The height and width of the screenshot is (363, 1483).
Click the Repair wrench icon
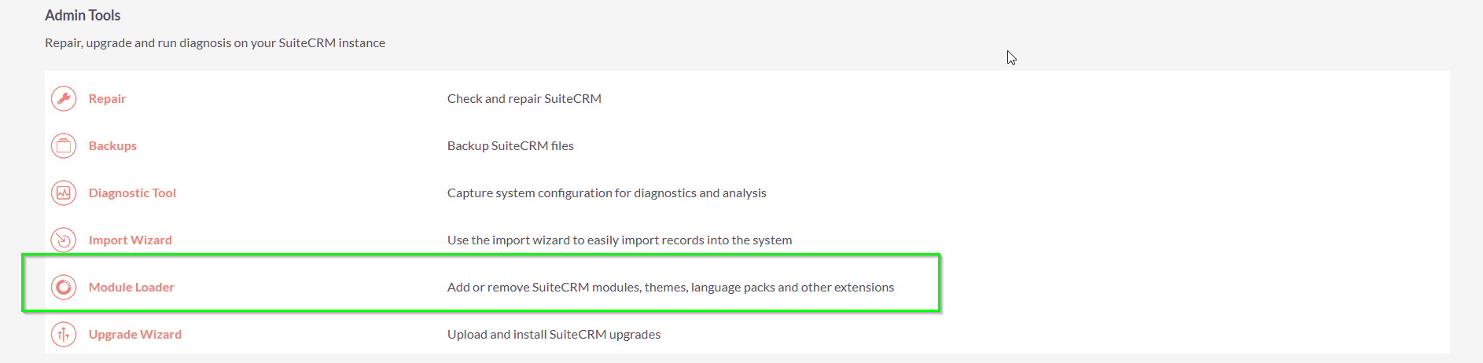(x=64, y=99)
